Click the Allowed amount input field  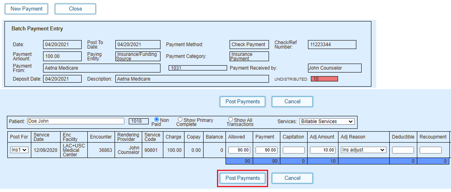pos(239,150)
